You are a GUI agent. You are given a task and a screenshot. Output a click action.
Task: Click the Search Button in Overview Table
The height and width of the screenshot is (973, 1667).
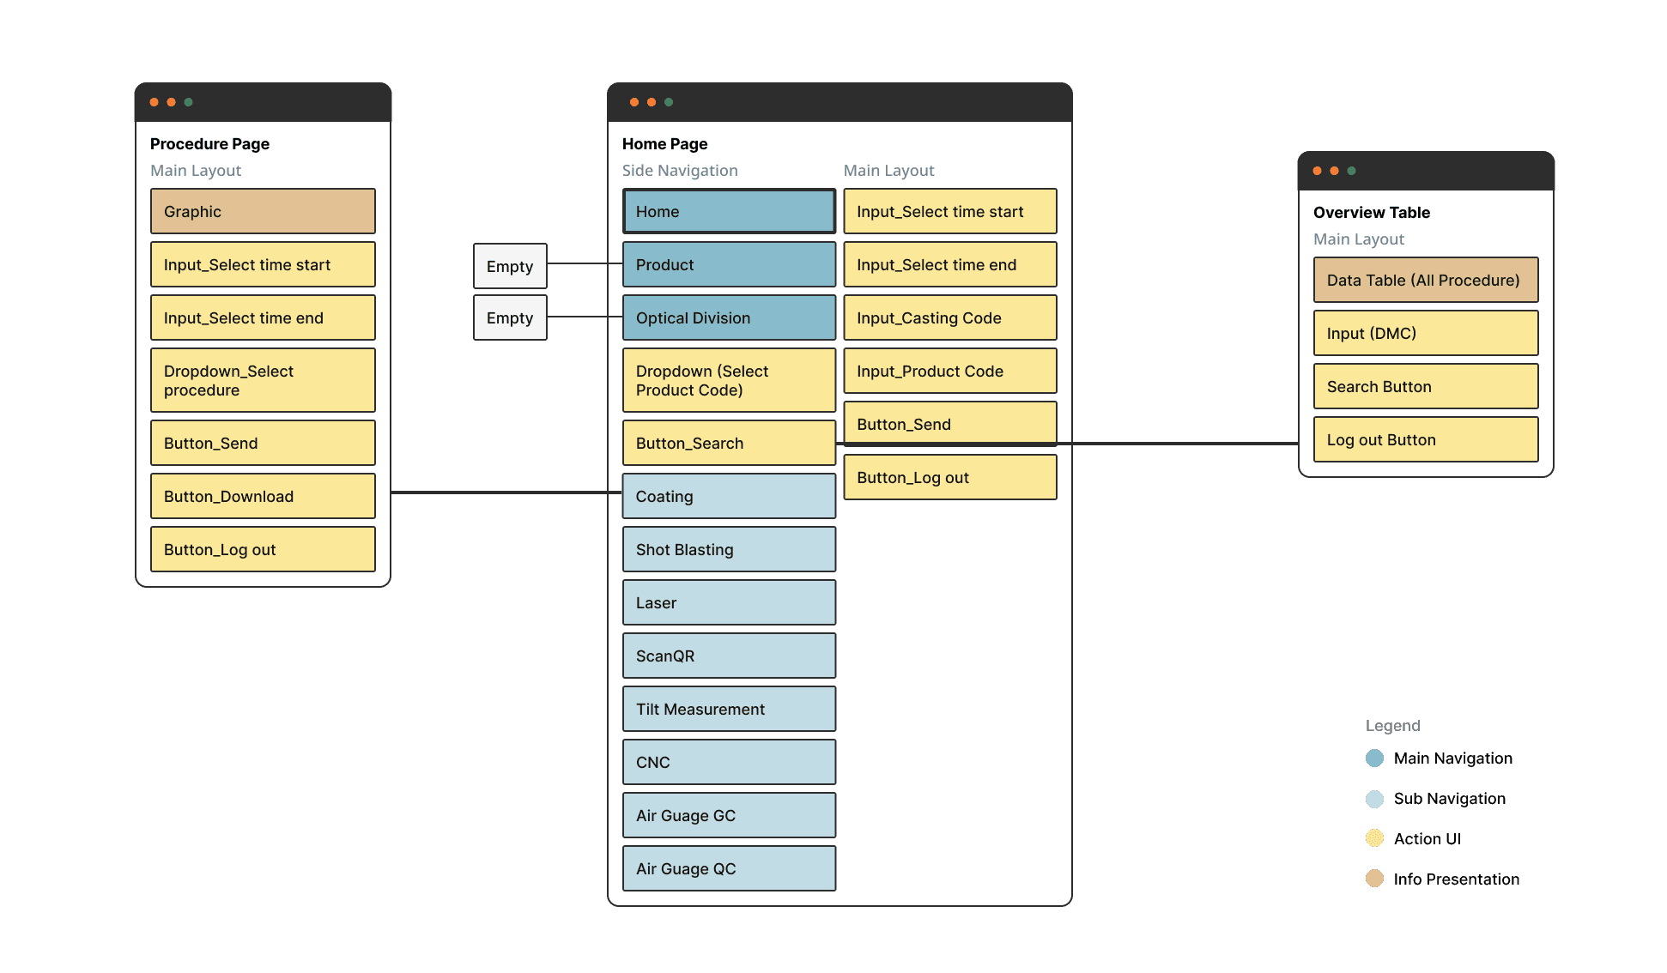pyautogui.click(x=1425, y=386)
